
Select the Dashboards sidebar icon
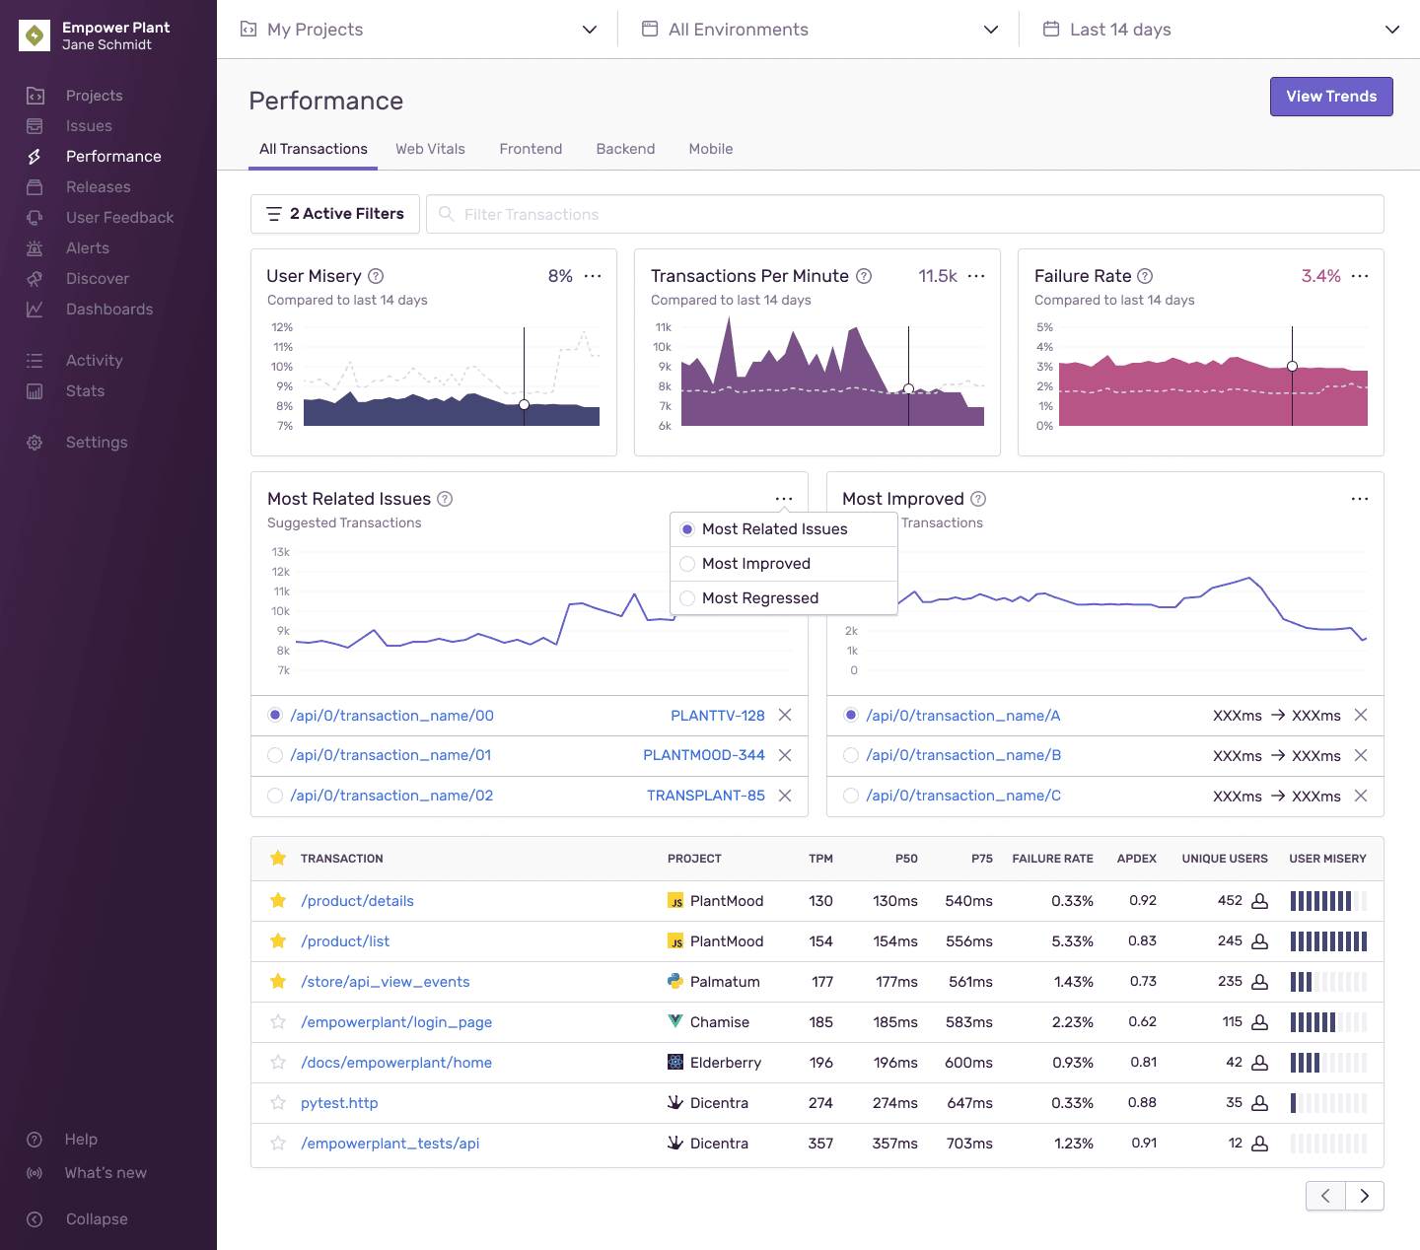[35, 309]
